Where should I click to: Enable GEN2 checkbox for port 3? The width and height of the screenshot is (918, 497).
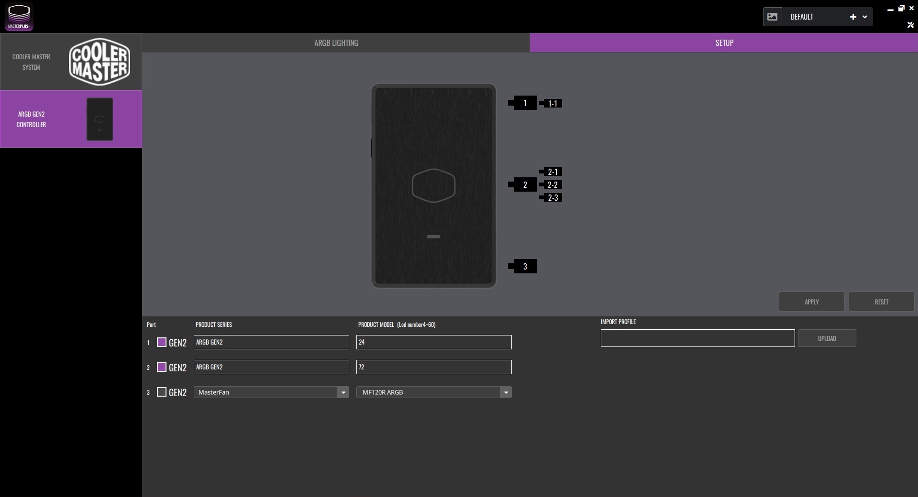[x=162, y=392]
